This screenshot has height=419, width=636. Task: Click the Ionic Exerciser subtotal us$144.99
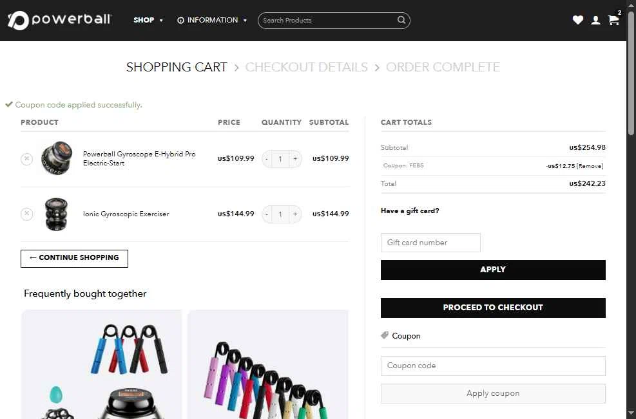click(331, 214)
